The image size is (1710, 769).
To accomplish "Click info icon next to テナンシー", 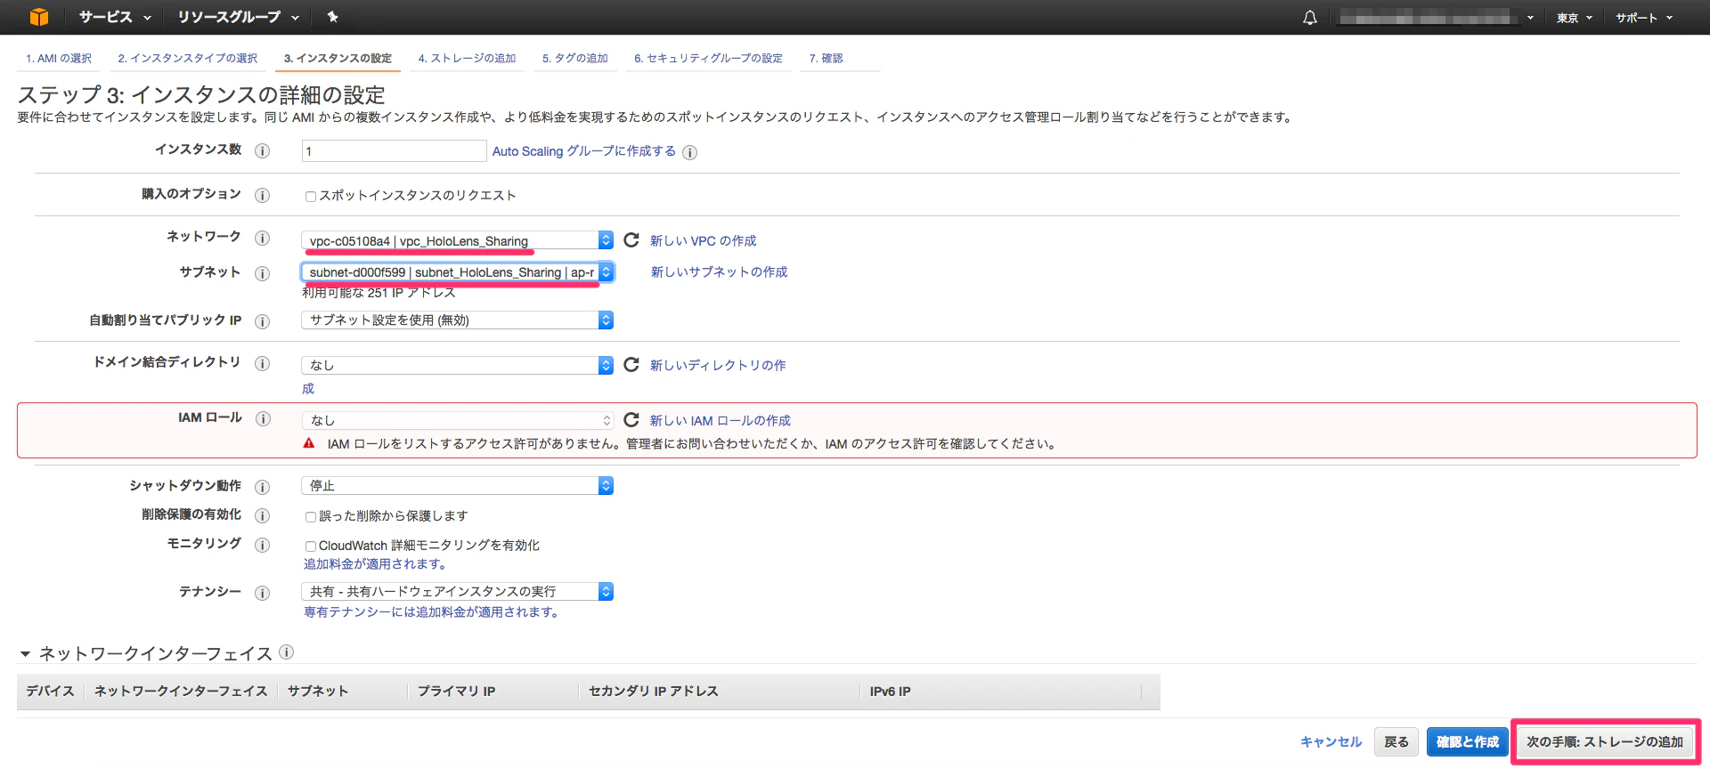I will (262, 593).
